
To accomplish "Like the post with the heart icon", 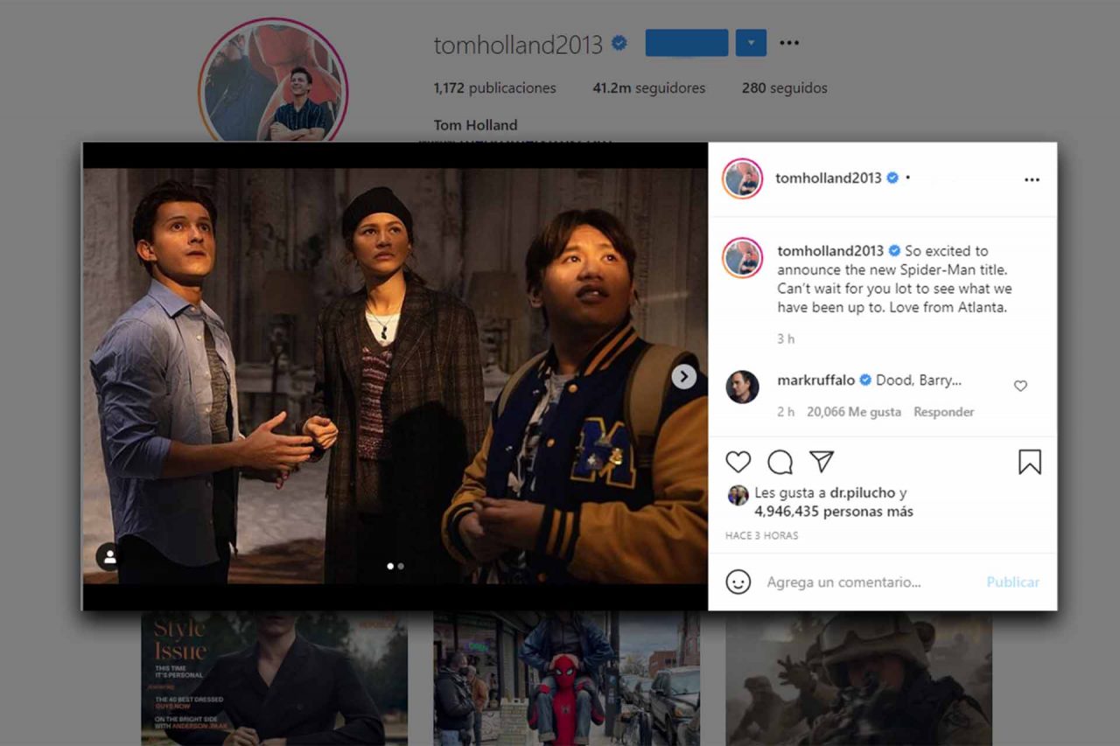I will pyautogui.click(x=738, y=462).
